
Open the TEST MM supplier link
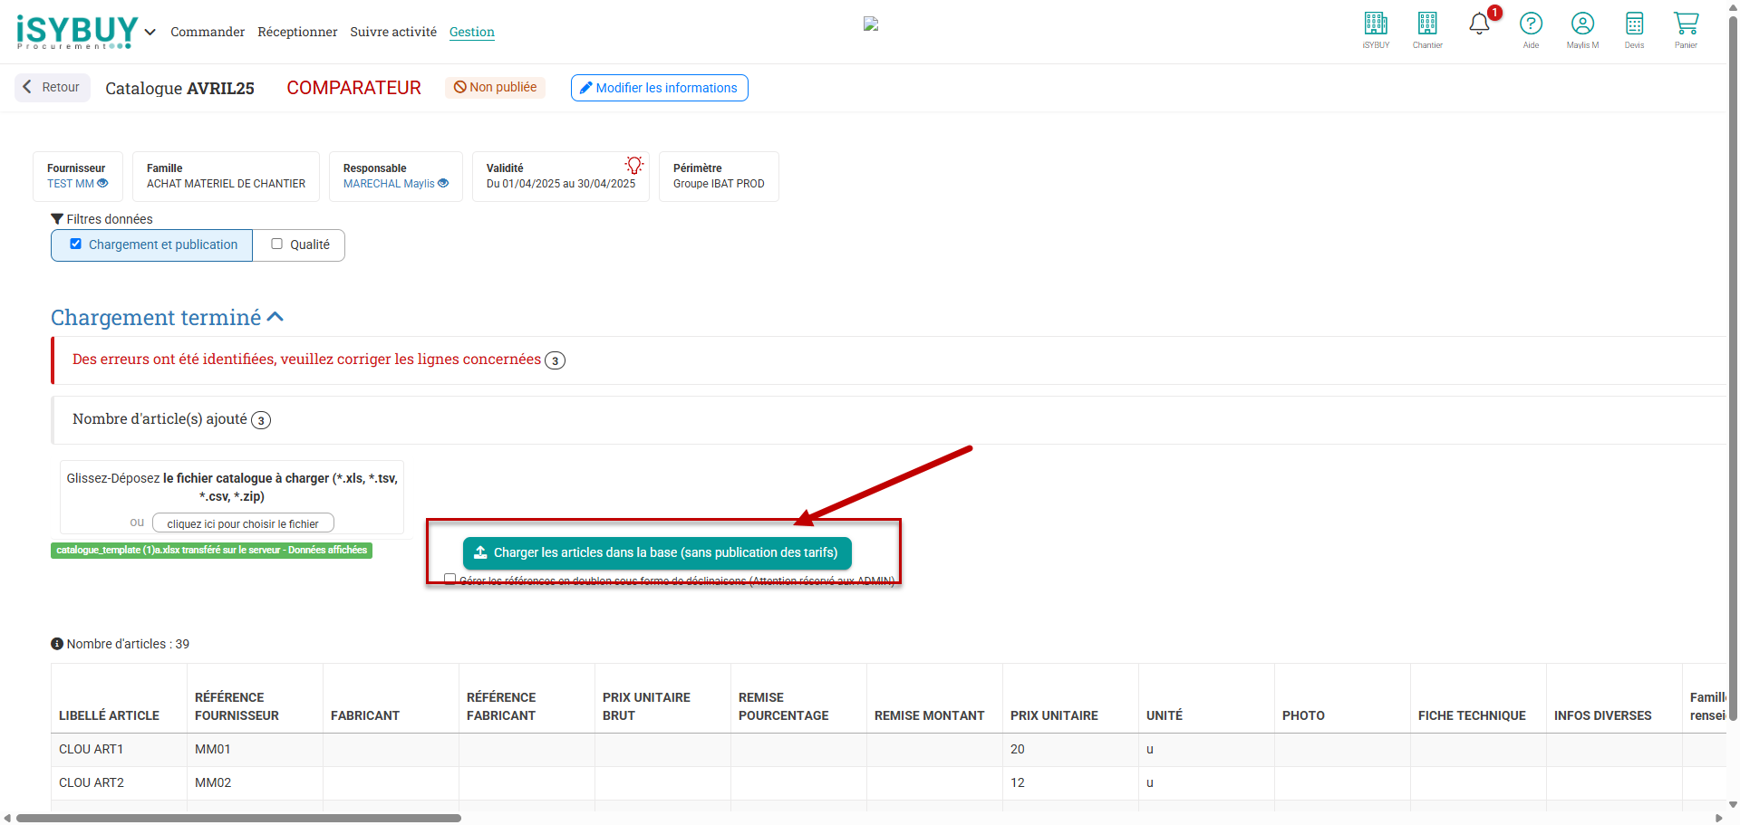(x=71, y=184)
